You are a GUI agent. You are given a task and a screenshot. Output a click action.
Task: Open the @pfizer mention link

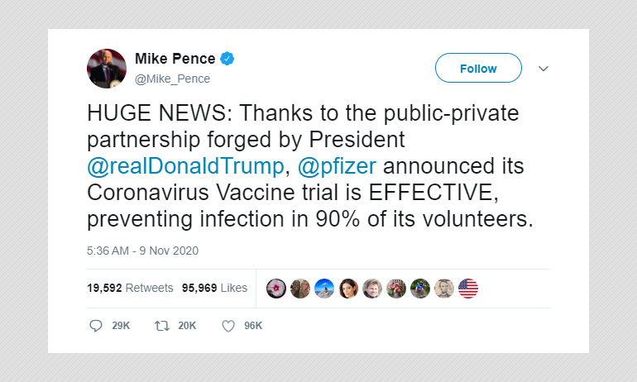337,166
